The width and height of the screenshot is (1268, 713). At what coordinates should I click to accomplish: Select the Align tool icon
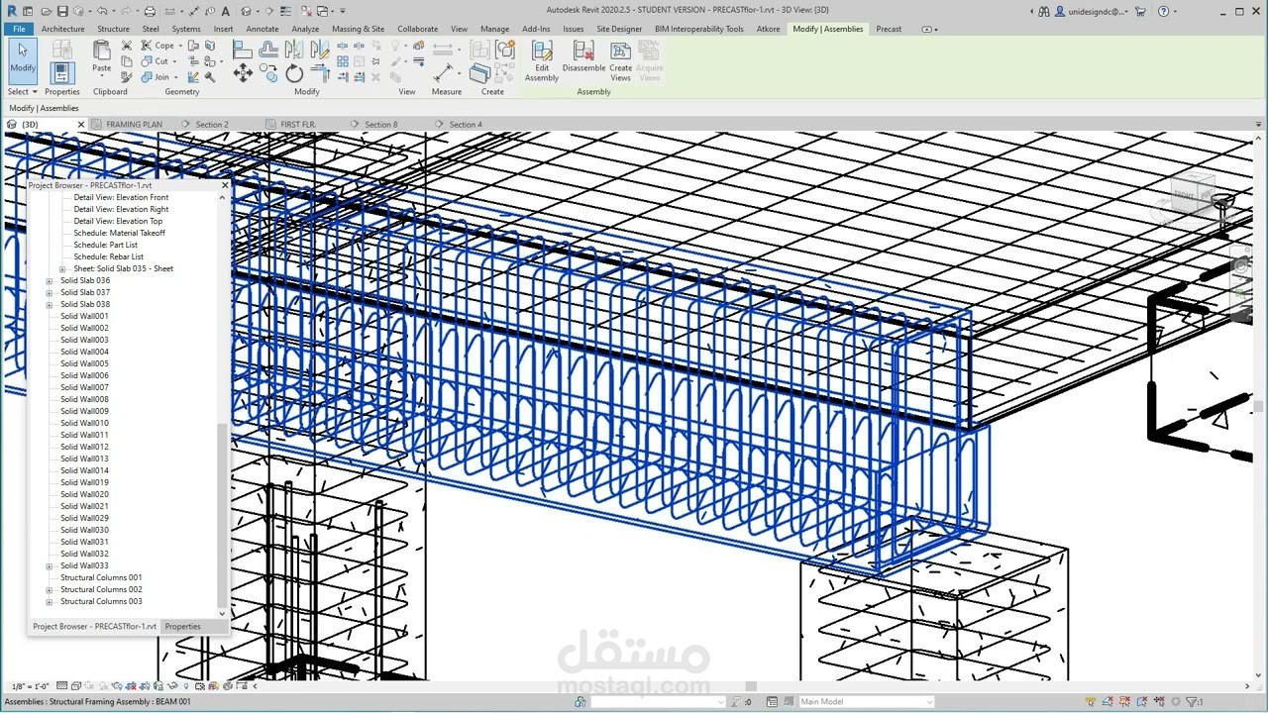(243, 50)
